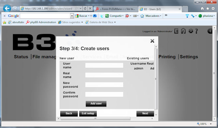Screen dimensions: 218x128
Task: Click the wizard vertical scrollbar thumb
Action: [x=156, y=79]
